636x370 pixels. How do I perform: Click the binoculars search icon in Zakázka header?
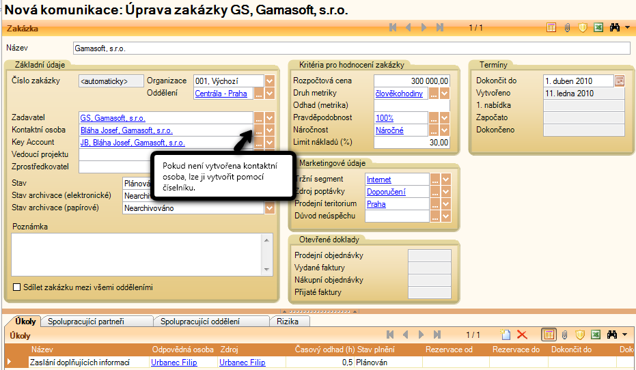pyautogui.click(x=614, y=28)
